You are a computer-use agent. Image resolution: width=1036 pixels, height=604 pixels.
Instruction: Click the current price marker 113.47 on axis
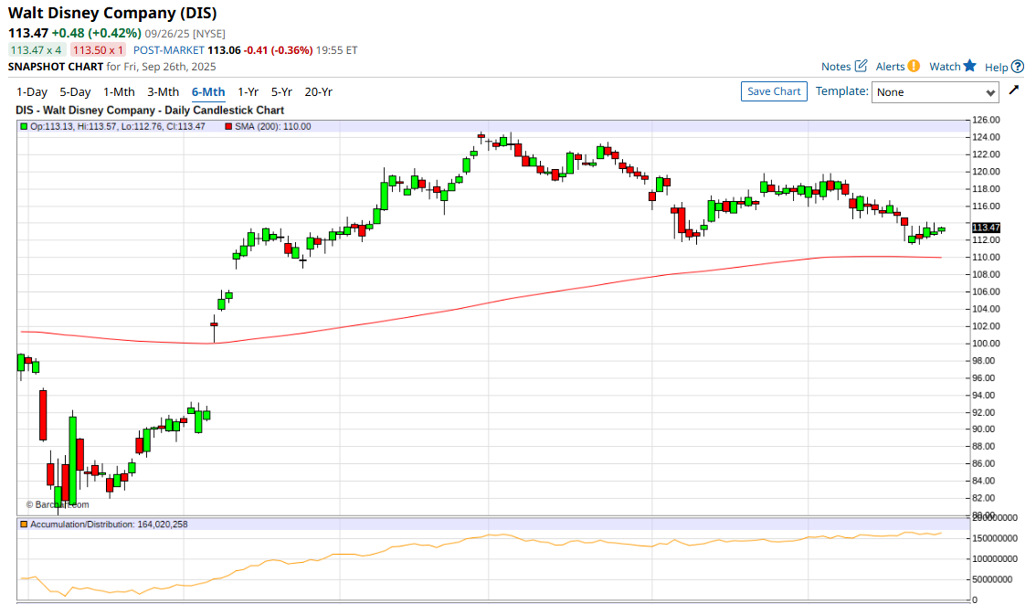tap(986, 228)
